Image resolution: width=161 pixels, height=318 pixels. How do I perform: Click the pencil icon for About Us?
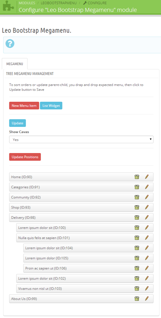147,299
